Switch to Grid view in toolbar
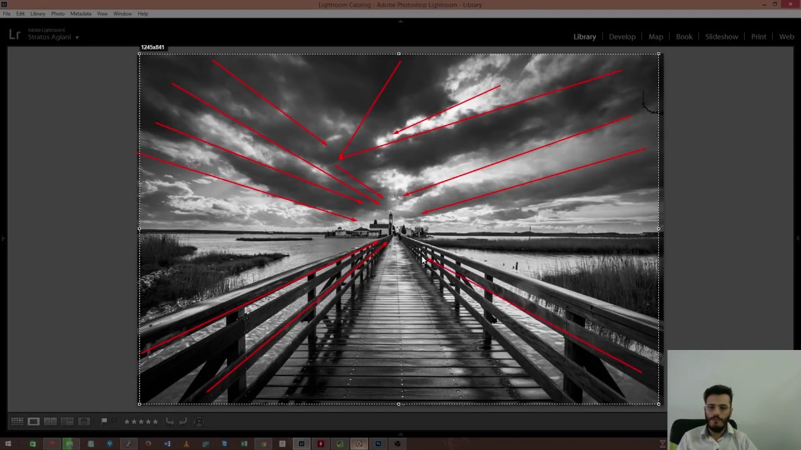The height and width of the screenshot is (450, 801). 17,422
